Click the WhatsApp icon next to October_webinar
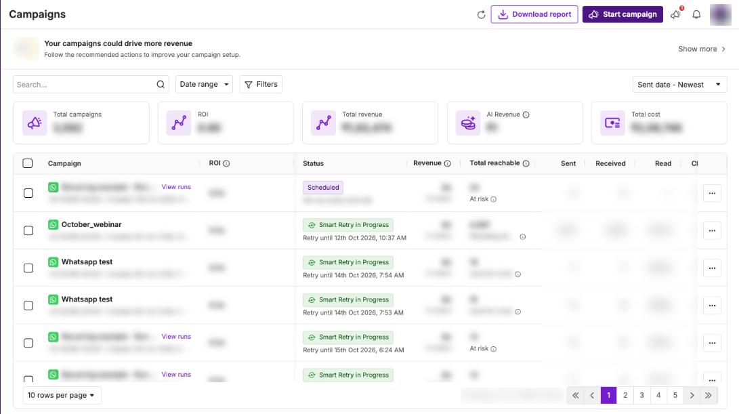This screenshot has width=739, height=414. [54, 225]
